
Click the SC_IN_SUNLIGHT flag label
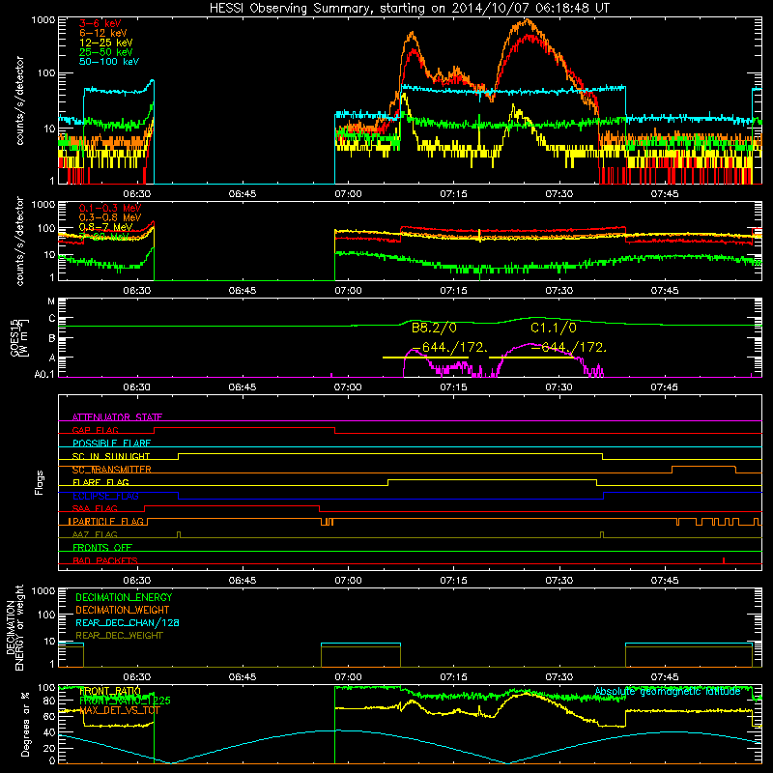tap(111, 456)
